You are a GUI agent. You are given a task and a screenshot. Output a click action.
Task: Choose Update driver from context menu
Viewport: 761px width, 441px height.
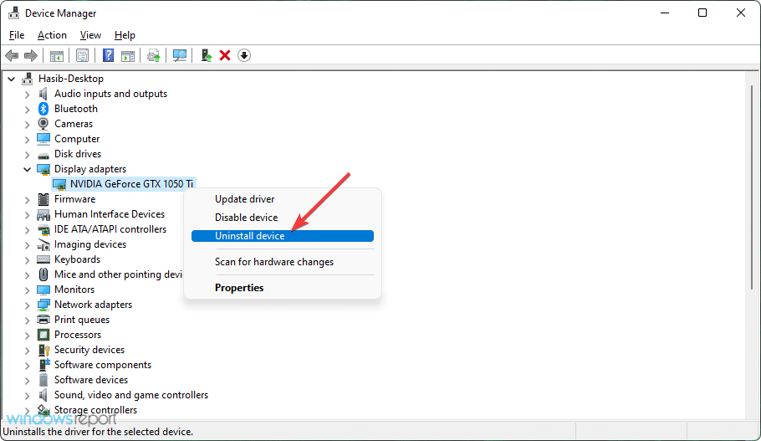[x=283, y=199]
